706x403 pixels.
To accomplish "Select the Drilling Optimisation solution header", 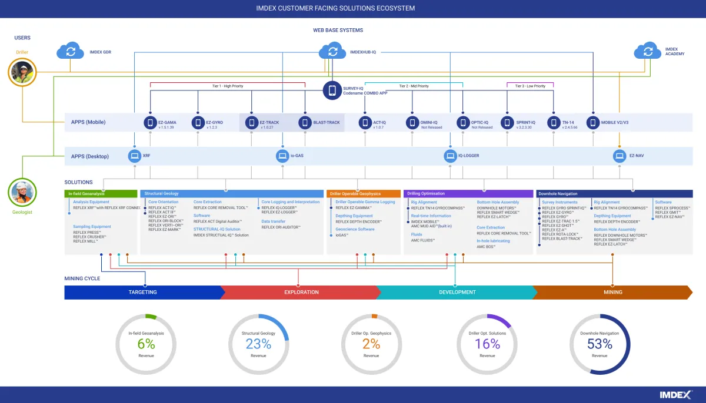I will click(468, 193).
